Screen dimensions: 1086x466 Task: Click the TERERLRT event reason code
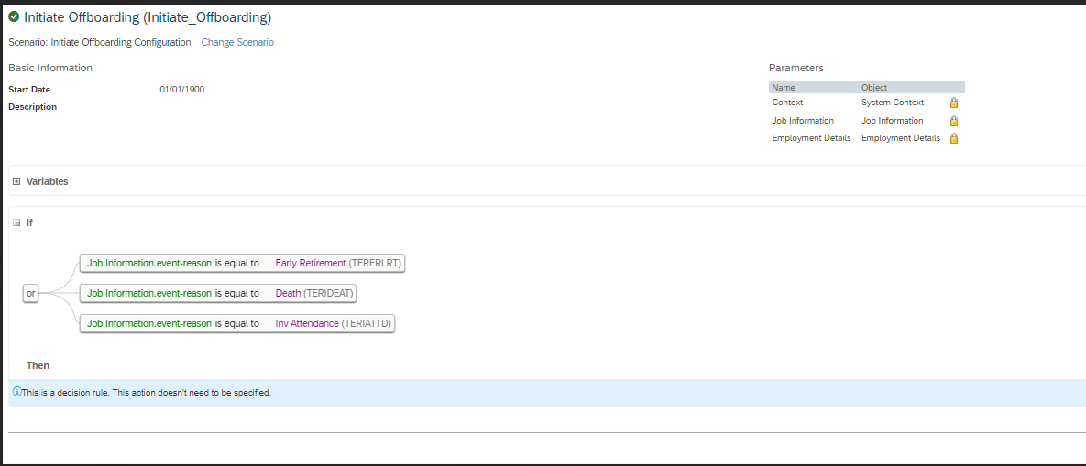(x=376, y=263)
